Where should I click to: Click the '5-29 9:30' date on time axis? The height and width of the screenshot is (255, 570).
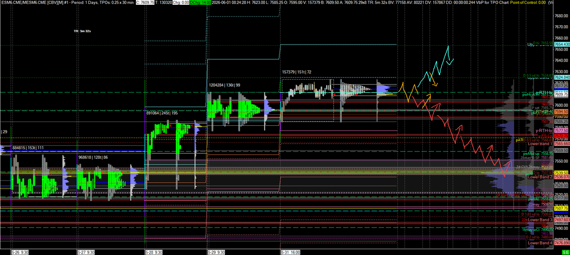[216, 251]
